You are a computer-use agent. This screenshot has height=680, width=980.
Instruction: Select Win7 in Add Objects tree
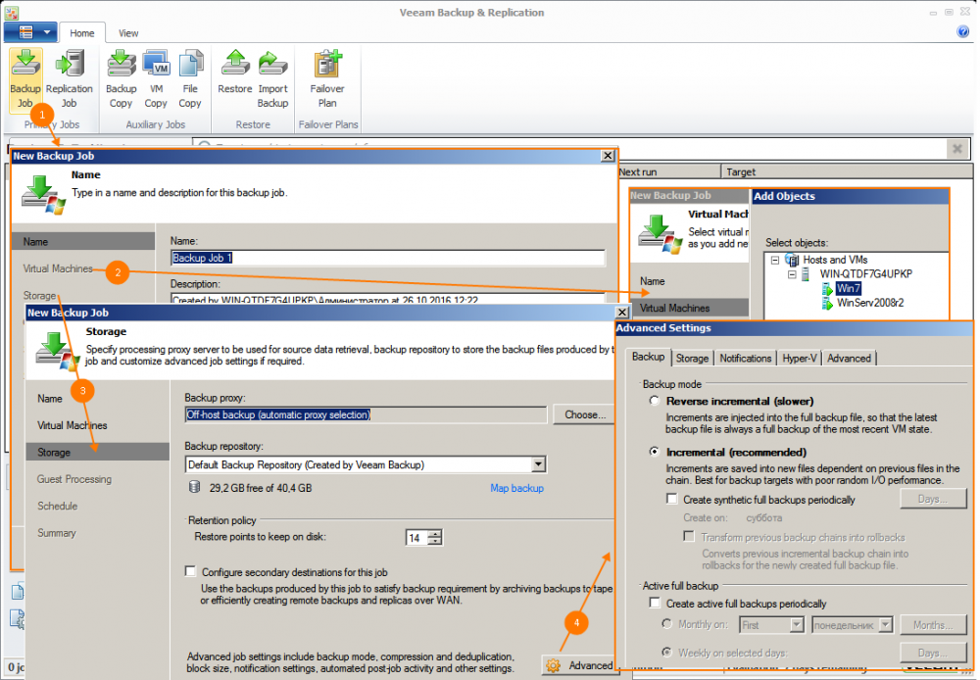(x=848, y=288)
